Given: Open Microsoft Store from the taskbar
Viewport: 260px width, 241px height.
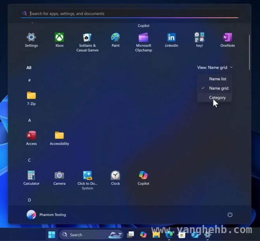Looking at the screenshot, I should click(x=182, y=235).
